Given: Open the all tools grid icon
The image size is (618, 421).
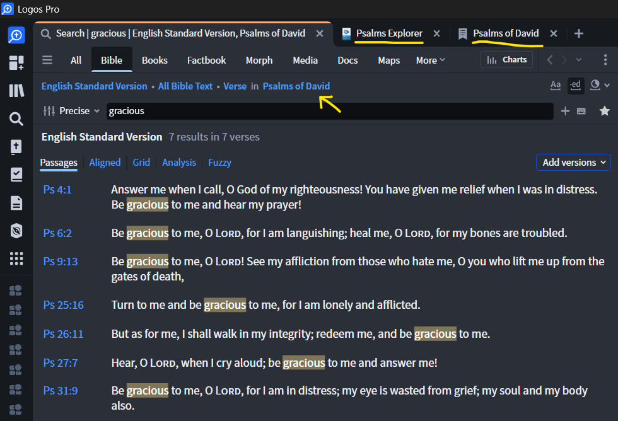Looking at the screenshot, I should (16, 259).
